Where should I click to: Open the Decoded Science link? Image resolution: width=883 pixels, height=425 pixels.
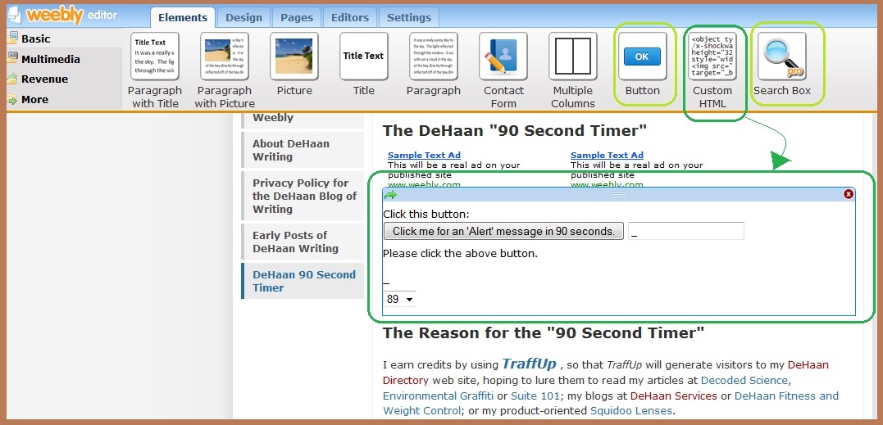(x=744, y=381)
